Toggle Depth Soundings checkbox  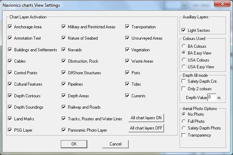pos(10,107)
